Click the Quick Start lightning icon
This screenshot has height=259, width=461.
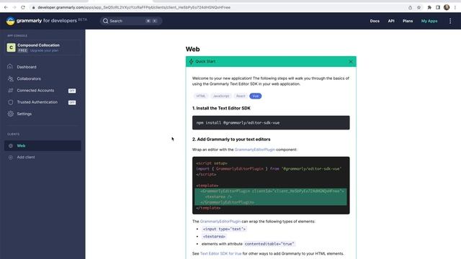click(192, 61)
